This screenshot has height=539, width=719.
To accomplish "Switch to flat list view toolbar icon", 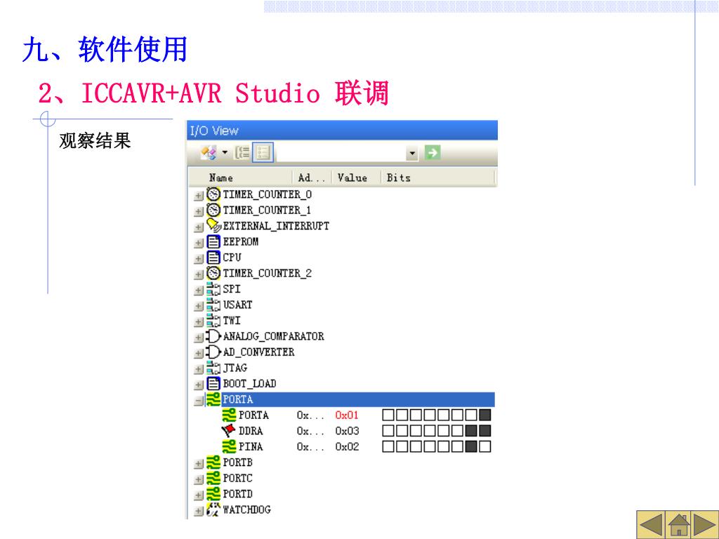I will (263, 152).
